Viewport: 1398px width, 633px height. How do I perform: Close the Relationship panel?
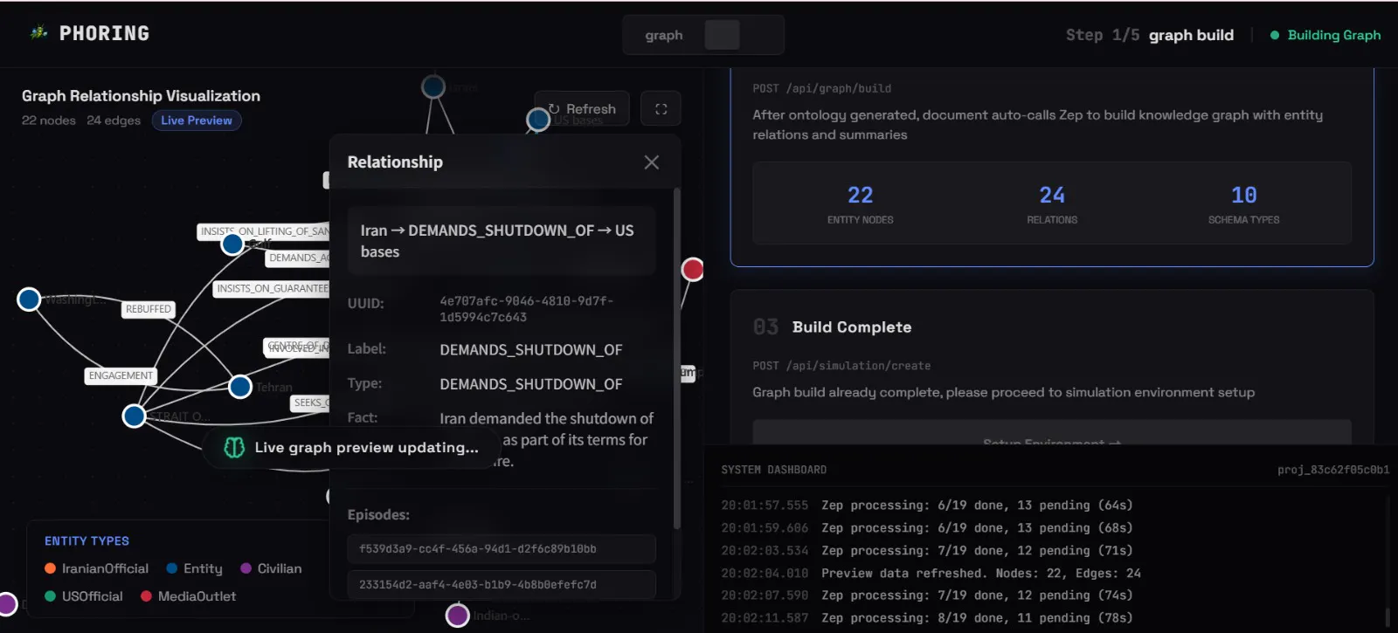point(651,162)
